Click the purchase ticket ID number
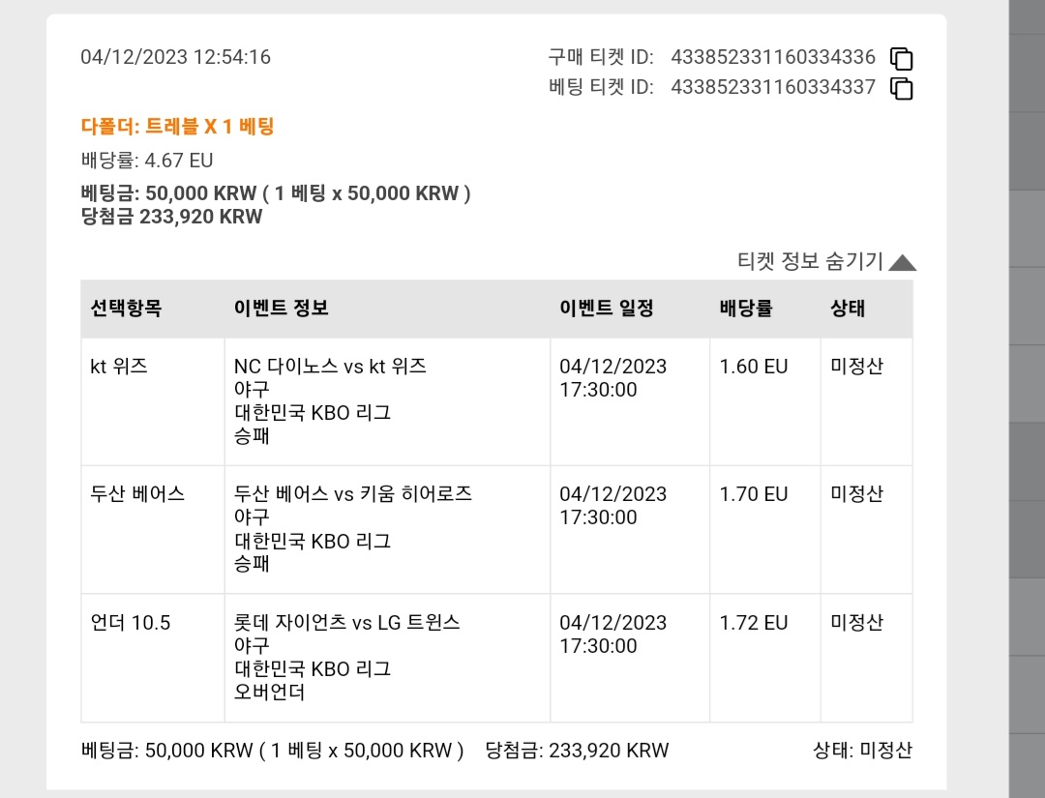The height and width of the screenshot is (798, 1045). [x=773, y=57]
